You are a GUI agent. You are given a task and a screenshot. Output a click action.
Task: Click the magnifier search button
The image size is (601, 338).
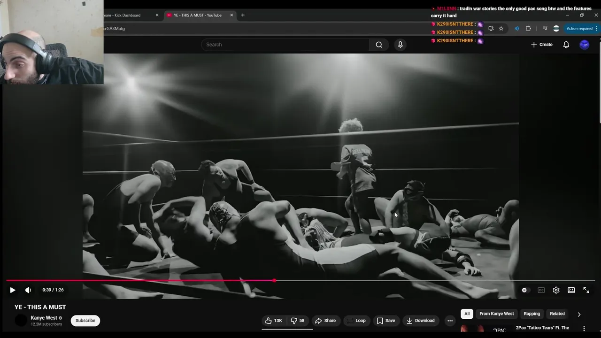(379, 45)
